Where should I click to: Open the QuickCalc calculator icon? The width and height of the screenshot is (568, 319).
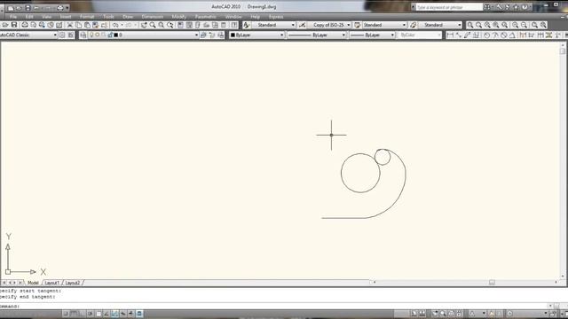[x=224, y=25]
